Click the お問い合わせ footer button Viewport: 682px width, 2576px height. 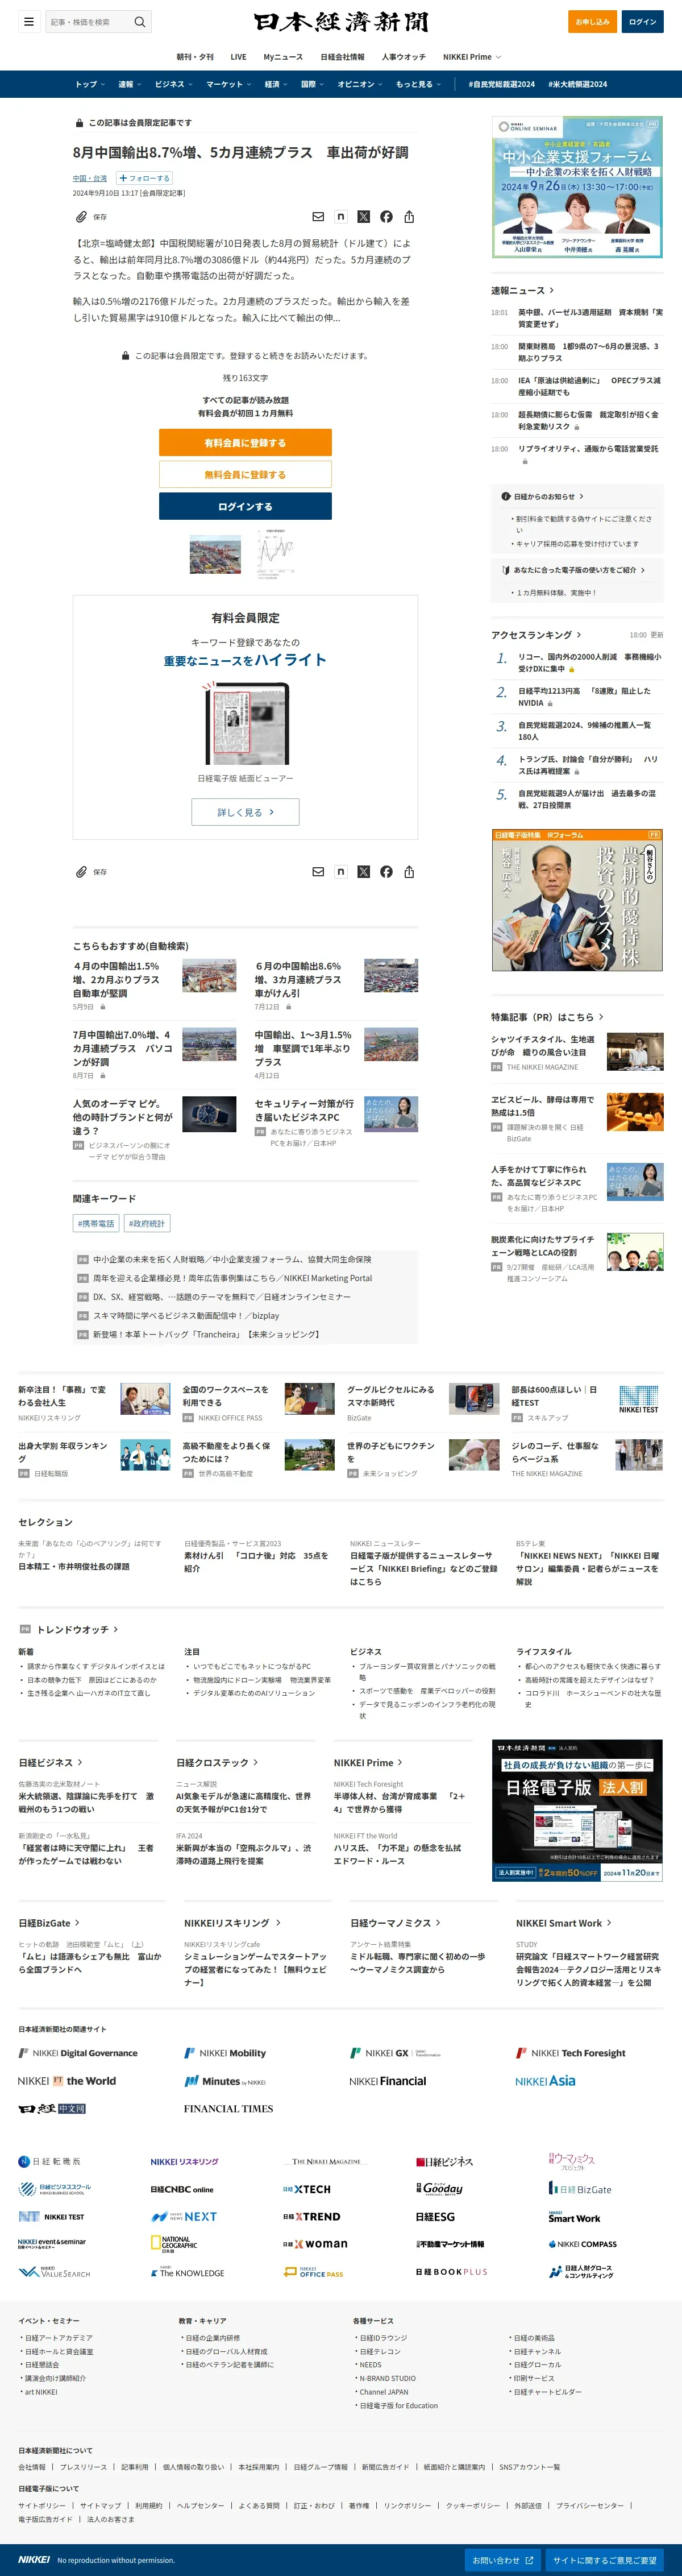502,2560
